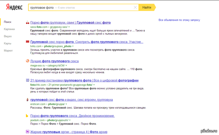Open the dropdown arrow next to the tviks.com URL
The height and width of the screenshot is (135, 219).
[73, 46]
